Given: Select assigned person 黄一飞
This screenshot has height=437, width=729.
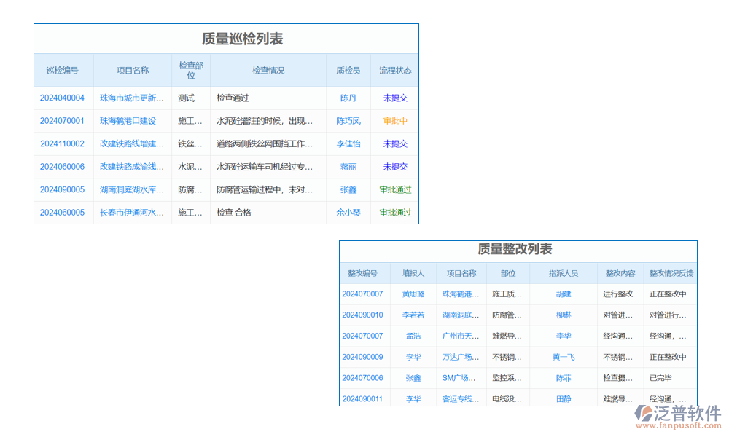Looking at the screenshot, I should click(564, 357).
